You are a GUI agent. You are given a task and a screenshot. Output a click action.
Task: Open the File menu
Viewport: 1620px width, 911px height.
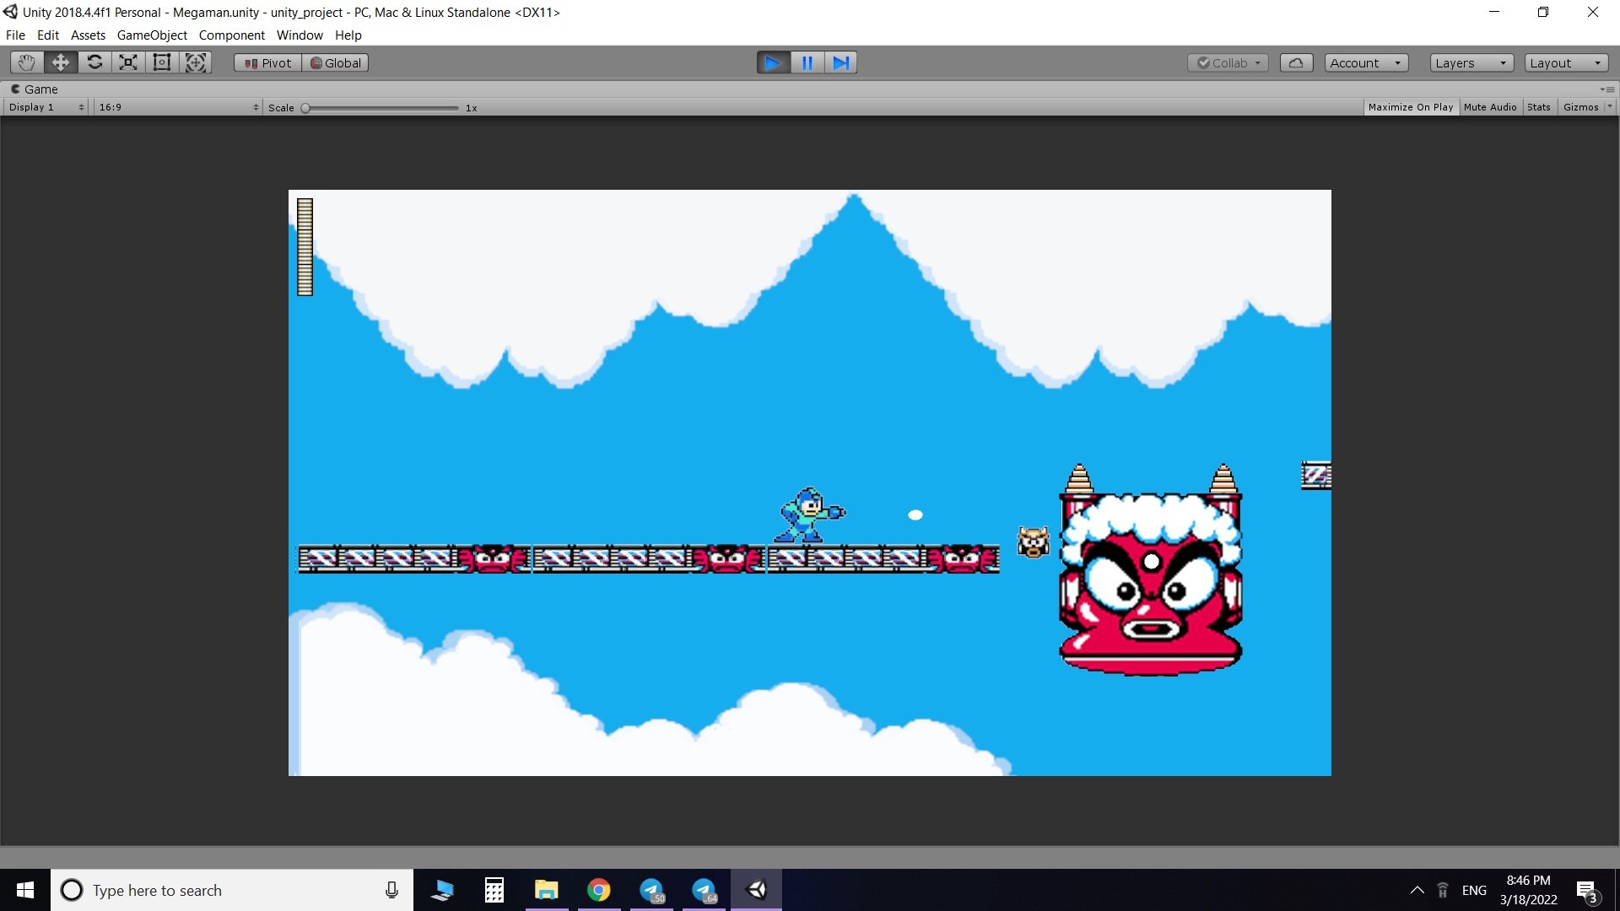15,35
